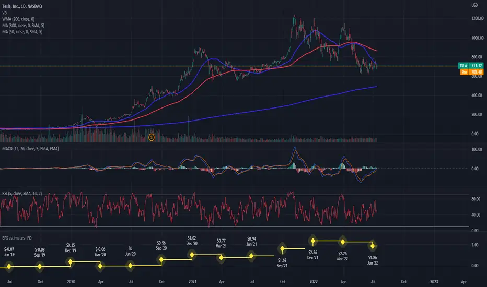Click the $1.62 EPS value text

[282, 260]
